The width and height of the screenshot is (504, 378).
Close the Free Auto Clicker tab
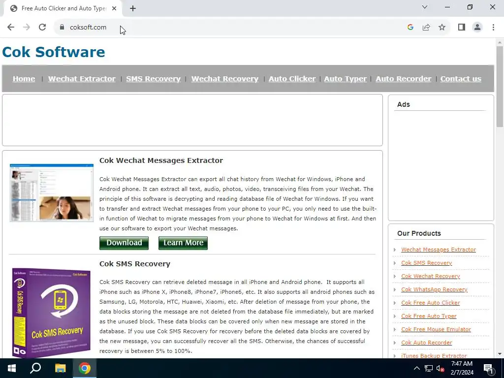(x=114, y=9)
